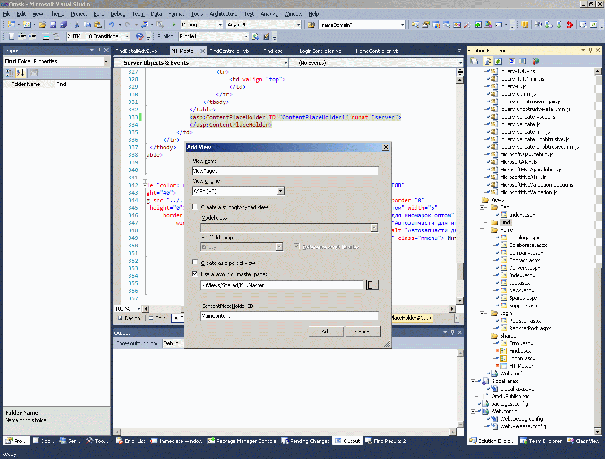This screenshot has height=459, width=605.
Task: Open the Architecture menu
Action: click(x=223, y=14)
